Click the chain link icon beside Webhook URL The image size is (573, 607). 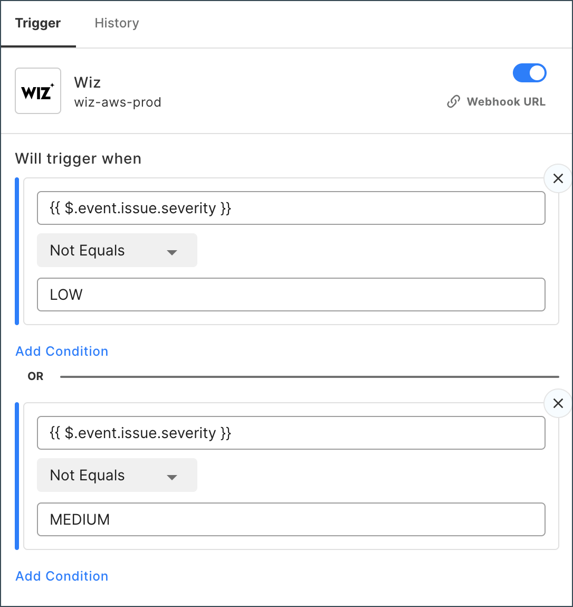(x=453, y=102)
